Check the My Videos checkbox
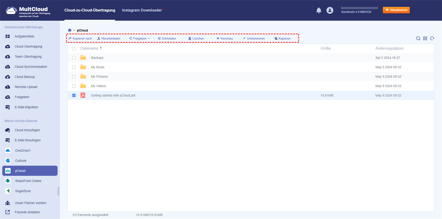442x219 pixels. [74, 86]
